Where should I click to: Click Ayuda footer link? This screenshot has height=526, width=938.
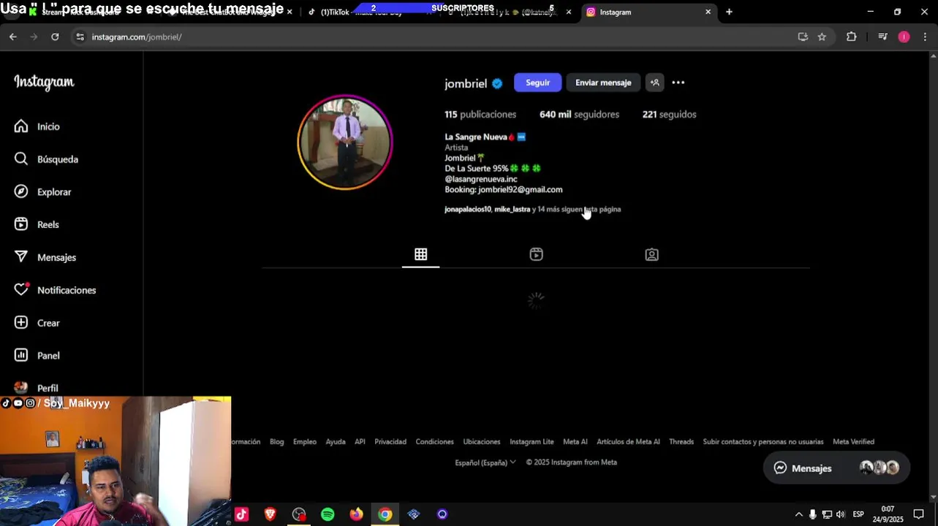pos(336,442)
